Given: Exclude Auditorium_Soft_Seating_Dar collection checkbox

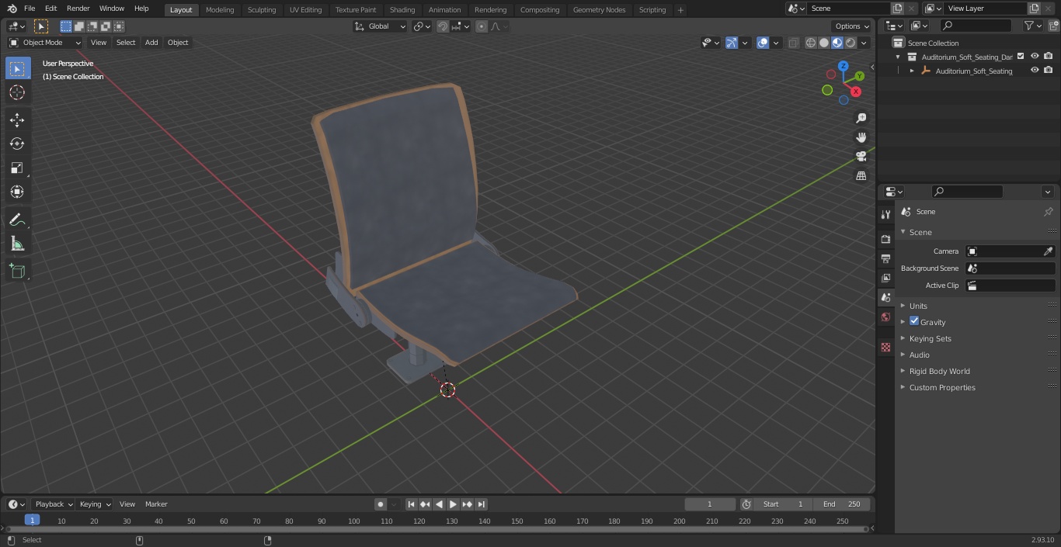Looking at the screenshot, I should (x=1021, y=57).
